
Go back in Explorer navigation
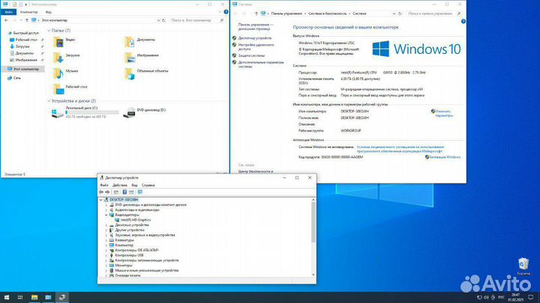point(6,20)
